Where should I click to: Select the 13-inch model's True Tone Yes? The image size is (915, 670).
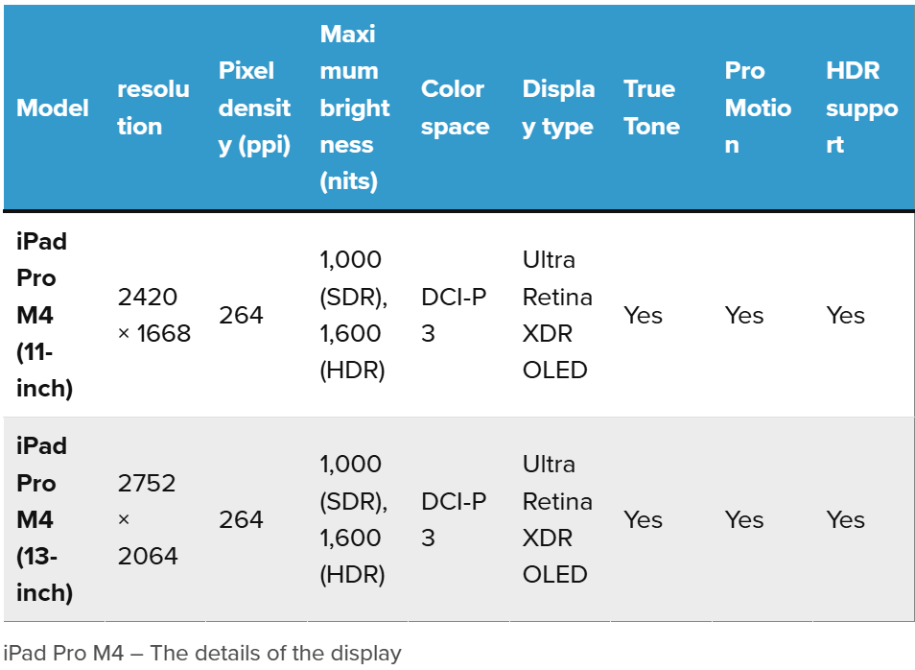tap(643, 519)
